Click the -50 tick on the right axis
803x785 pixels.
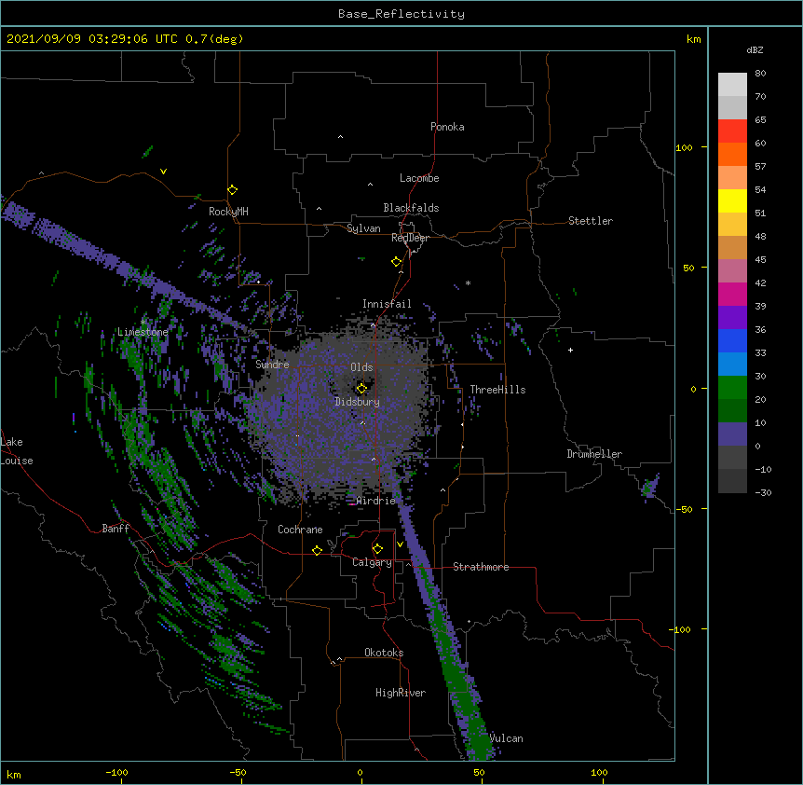click(x=684, y=509)
